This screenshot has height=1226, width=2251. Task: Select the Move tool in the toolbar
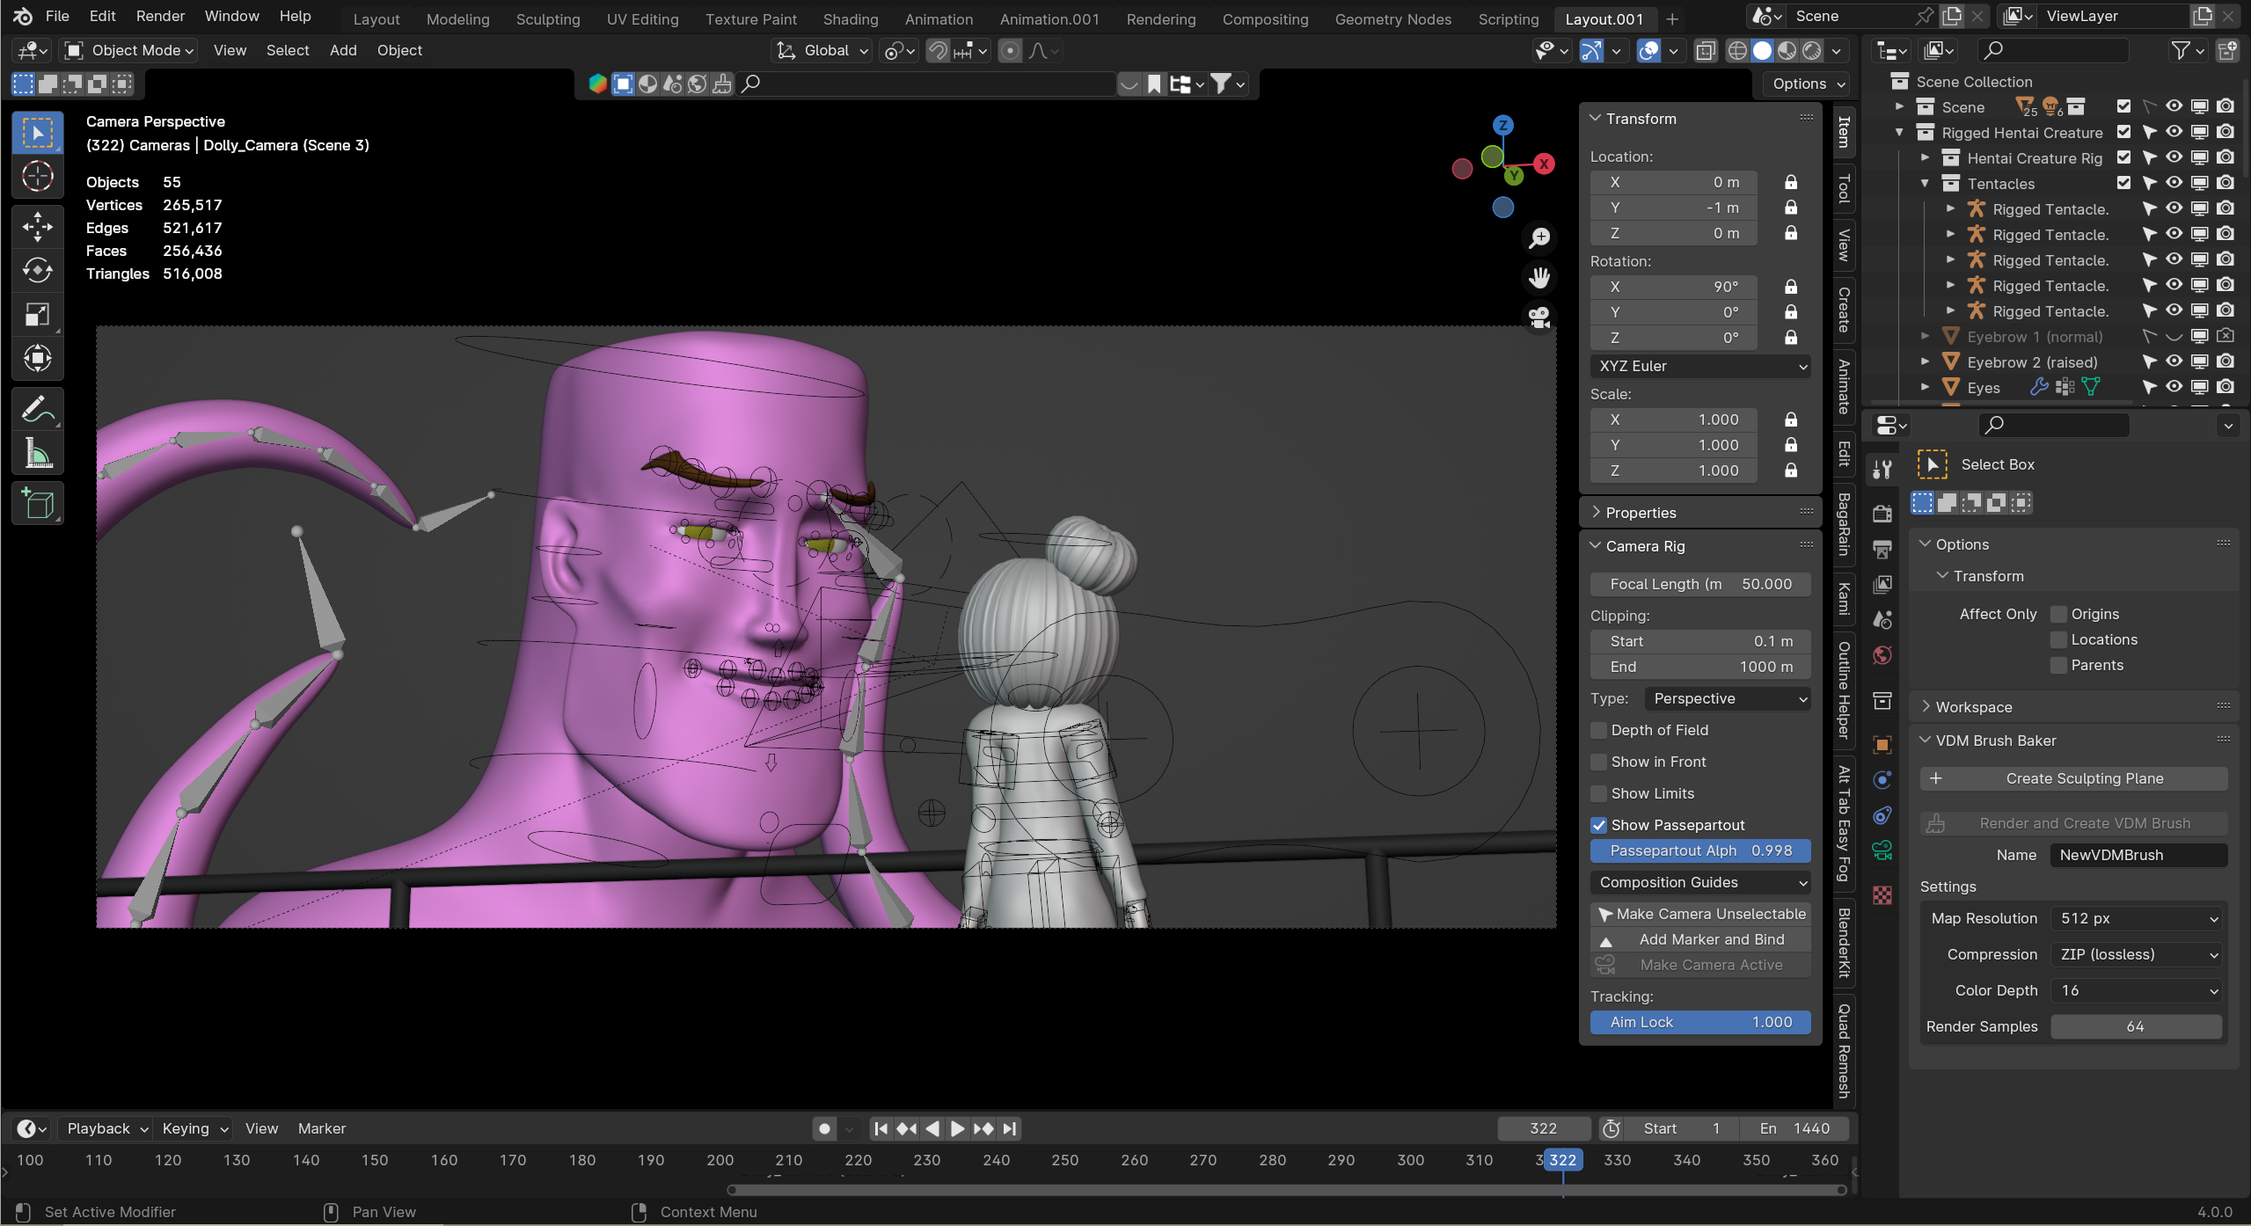pos(37,226)
